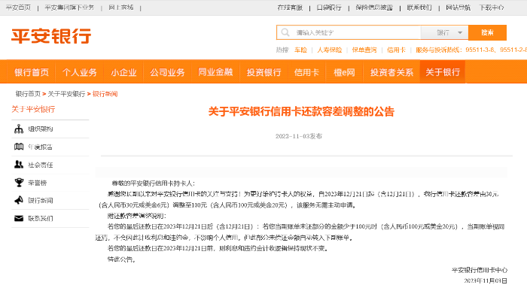Click the 银行新闻 megaphone icon
Viewport: 527px width, 297px height.
tap(19, 200)
